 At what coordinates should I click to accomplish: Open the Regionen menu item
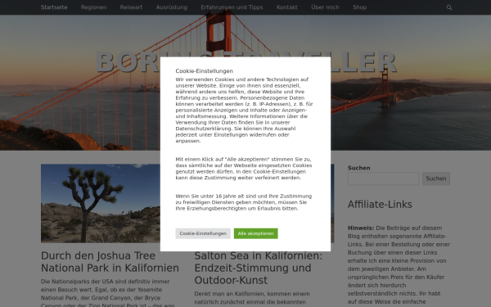coord(93,7)
